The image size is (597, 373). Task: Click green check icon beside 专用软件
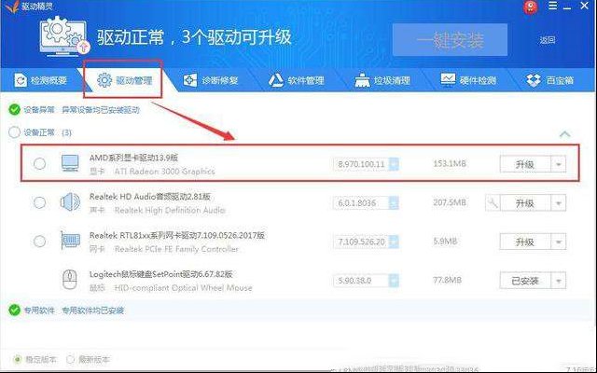coord(15,311)
